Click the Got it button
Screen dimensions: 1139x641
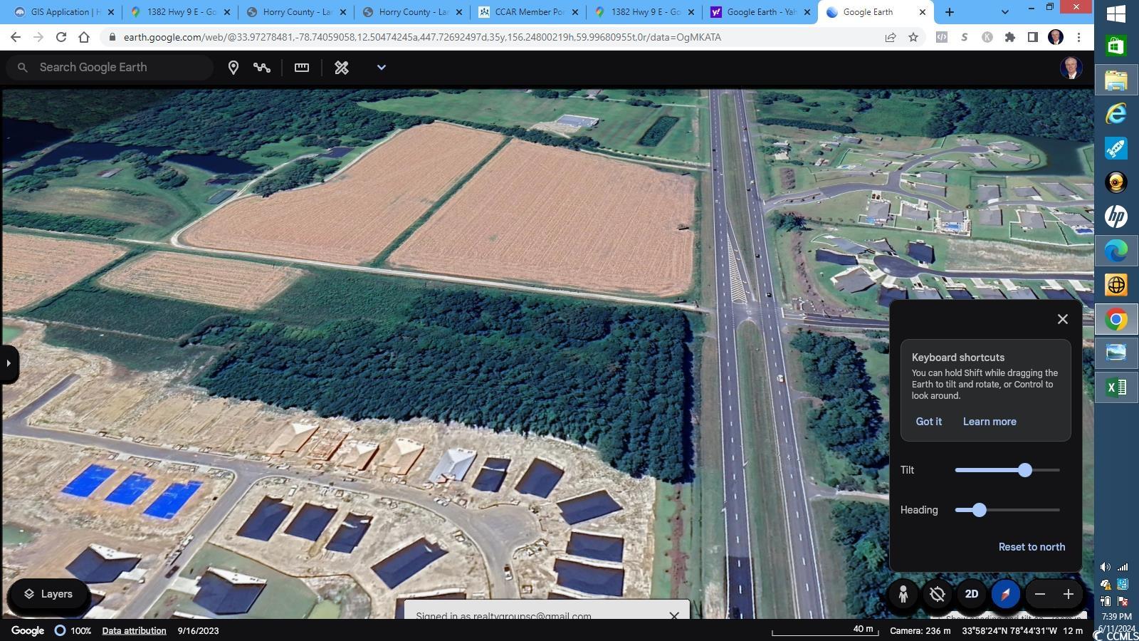(928, 422)
